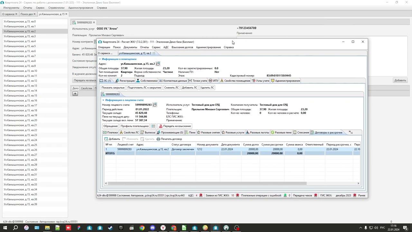Open Yandex browser from the taskbar
Viewport: 412px width, 232px height.
163,228
